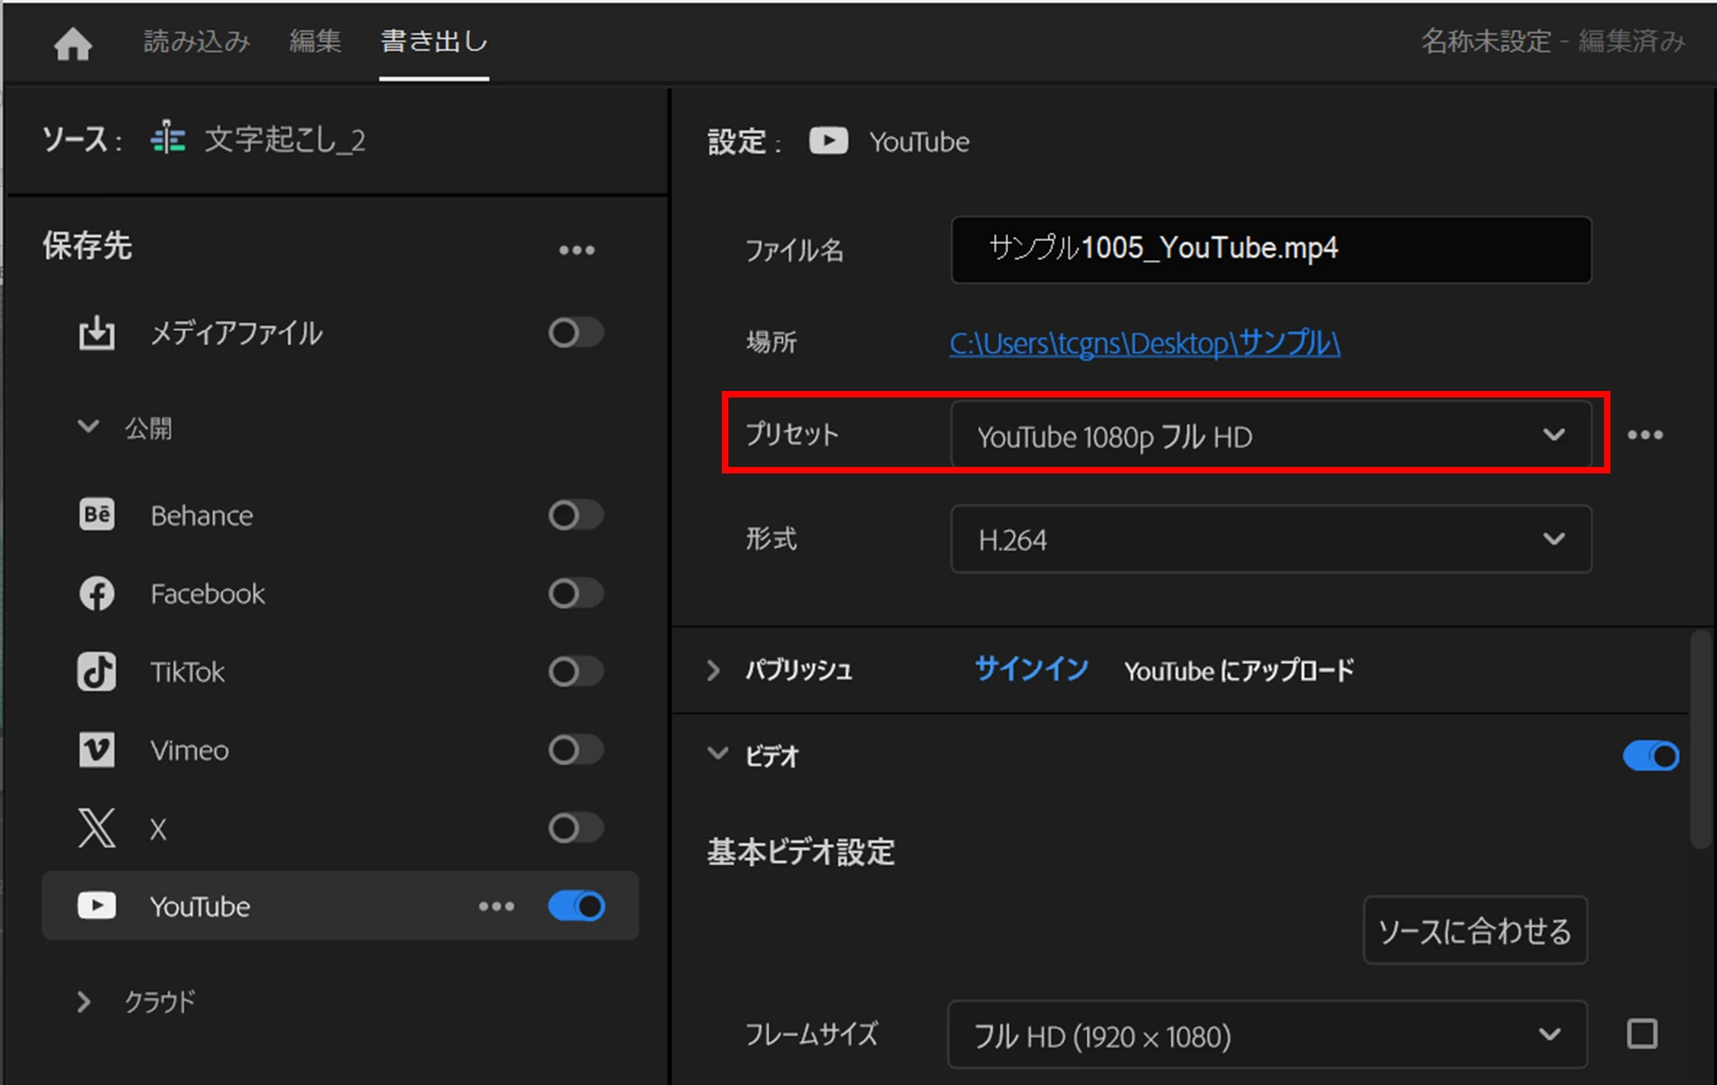Enable Behance publish toggle
Viewport: 1717px width, 1085px height.
click(575, 514)
